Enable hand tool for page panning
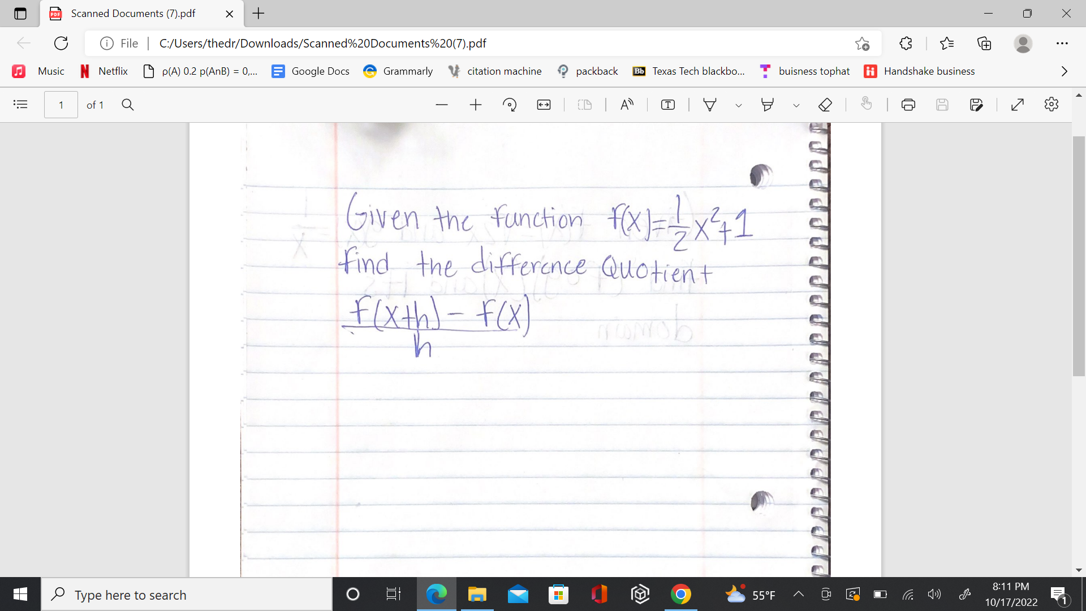 click(x=867, y=105)
